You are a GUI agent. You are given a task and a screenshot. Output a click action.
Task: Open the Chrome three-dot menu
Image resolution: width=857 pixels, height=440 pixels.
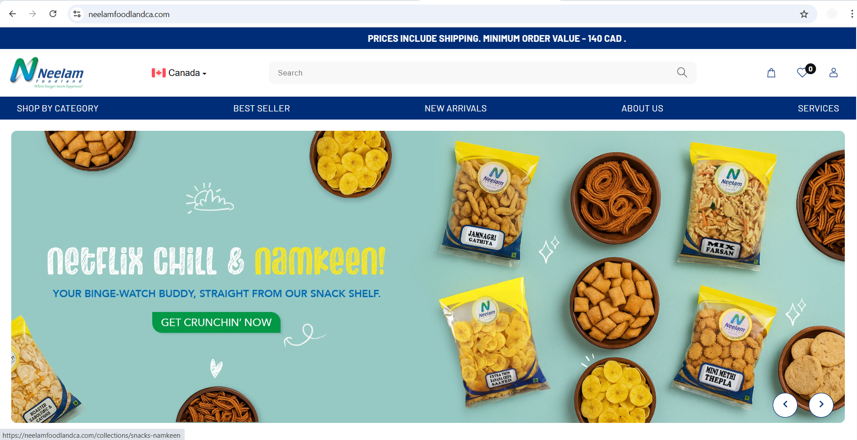click(852, 14)
